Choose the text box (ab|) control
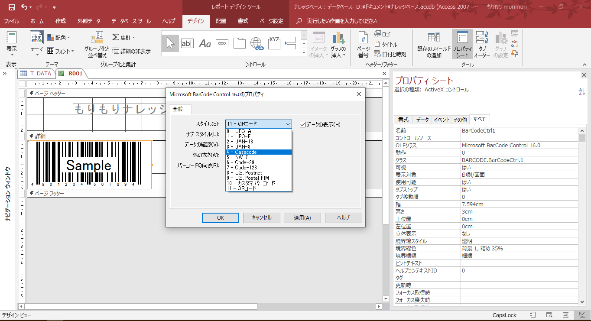 pos(187,43)
